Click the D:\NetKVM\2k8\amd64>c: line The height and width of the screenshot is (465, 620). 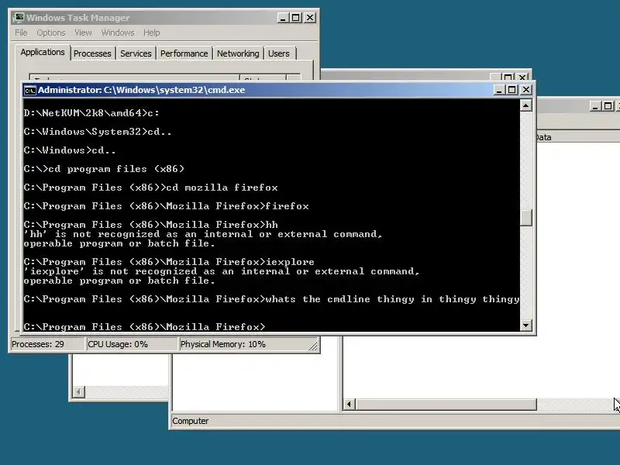[x=91, y=113]
